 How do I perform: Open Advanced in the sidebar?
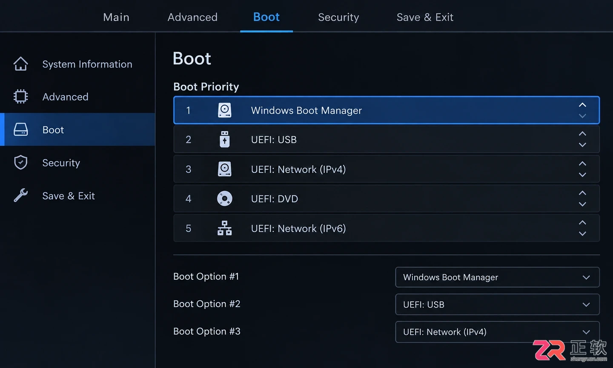[77, 97]
